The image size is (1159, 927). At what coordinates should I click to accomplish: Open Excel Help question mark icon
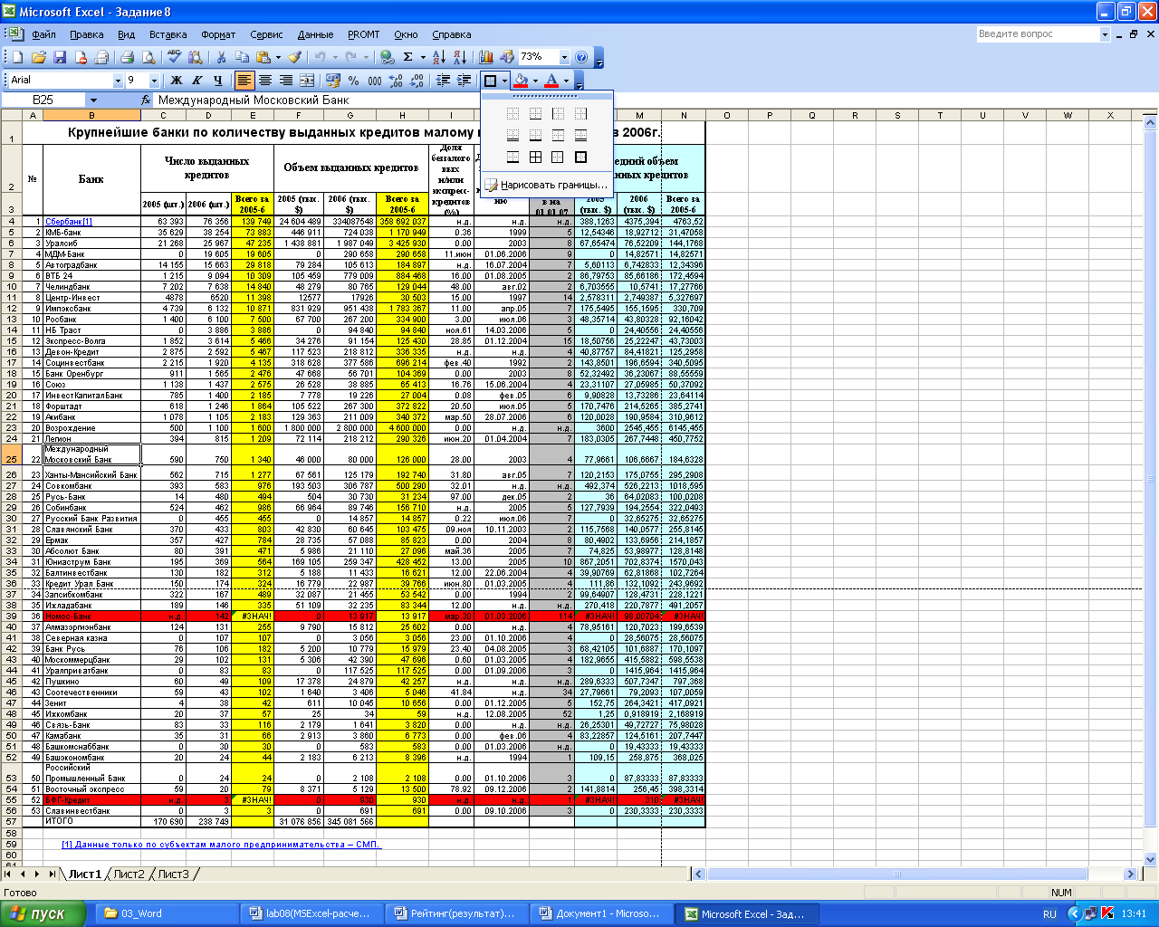point(581,57)
